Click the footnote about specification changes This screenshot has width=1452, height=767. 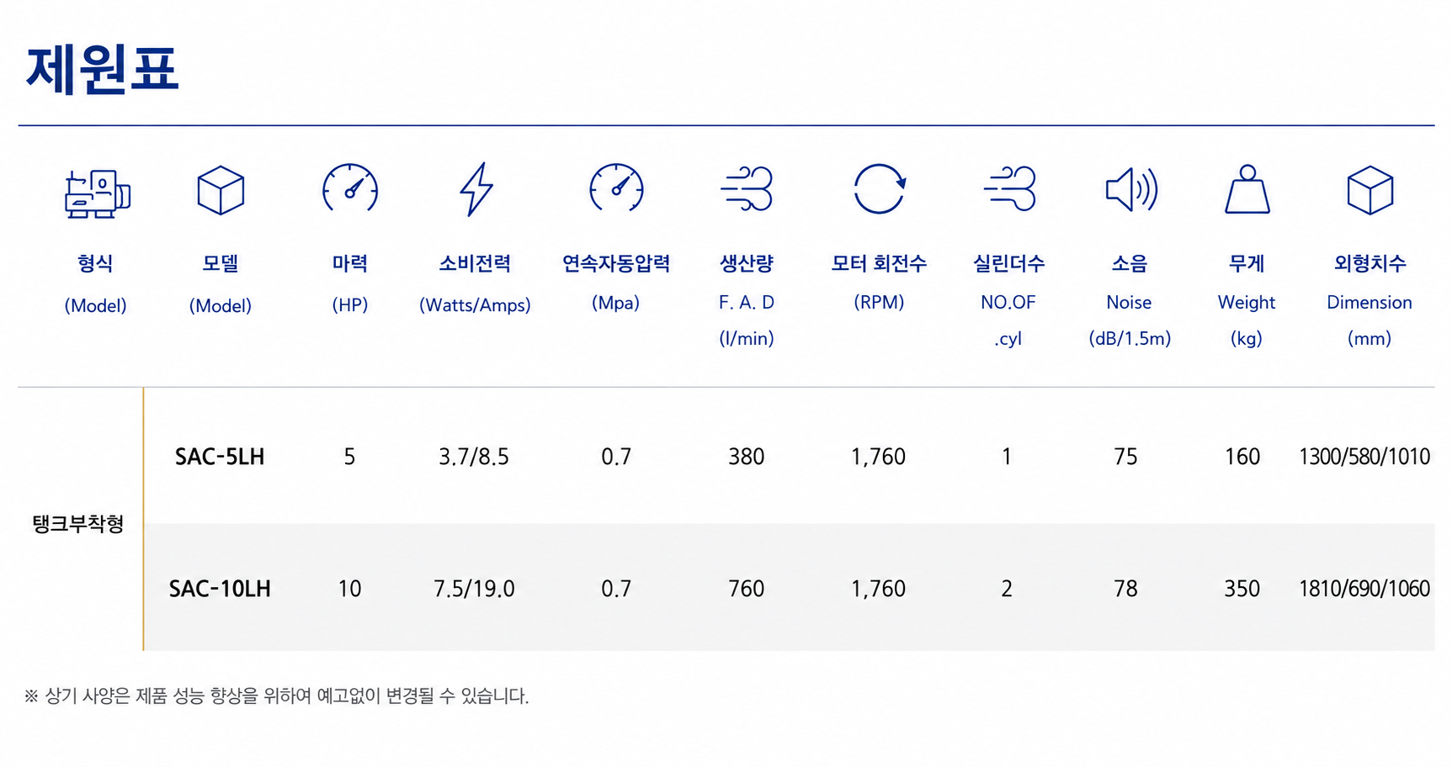click(x=277, y=696)
